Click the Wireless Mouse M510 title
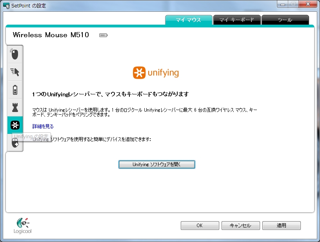The height and width of the screenshot is (242, 320). (51, 35)
